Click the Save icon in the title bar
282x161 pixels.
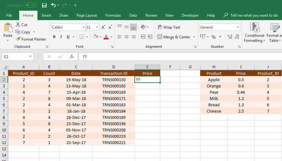click(x=44, y=5)
